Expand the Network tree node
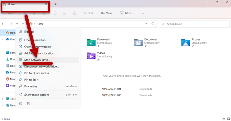Screen dimensions: 231x121 pyautogui.click(x=2, y=105)
